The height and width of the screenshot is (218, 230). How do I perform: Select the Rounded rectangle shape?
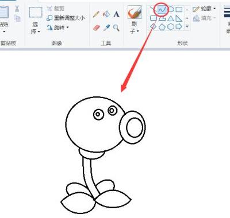click(x=154, y=18)
